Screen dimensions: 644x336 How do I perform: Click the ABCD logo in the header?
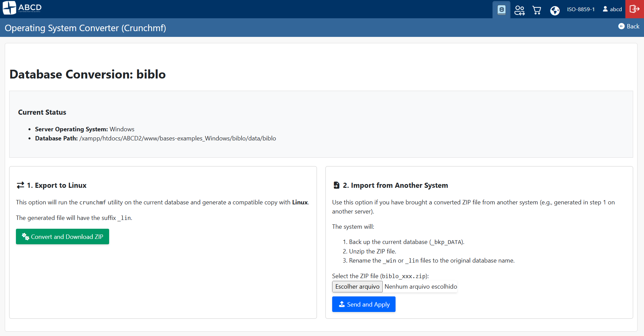21,8
